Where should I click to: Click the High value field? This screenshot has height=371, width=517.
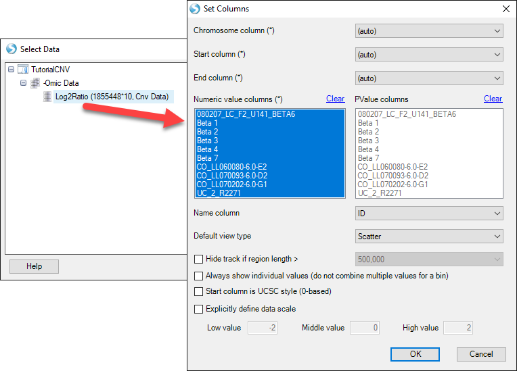(458, 328)
